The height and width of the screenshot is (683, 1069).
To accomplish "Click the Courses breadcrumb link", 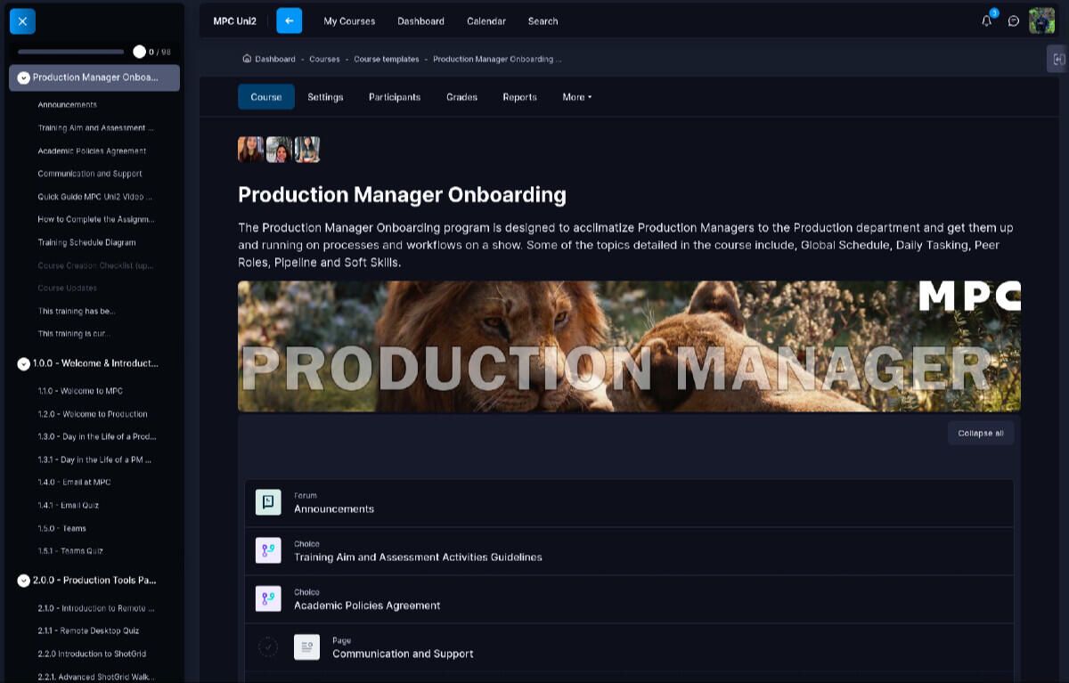I will coord(324,60).
